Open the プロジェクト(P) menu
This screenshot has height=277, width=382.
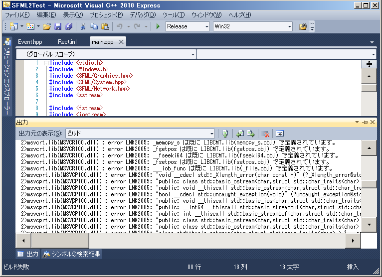click(106, 15)
